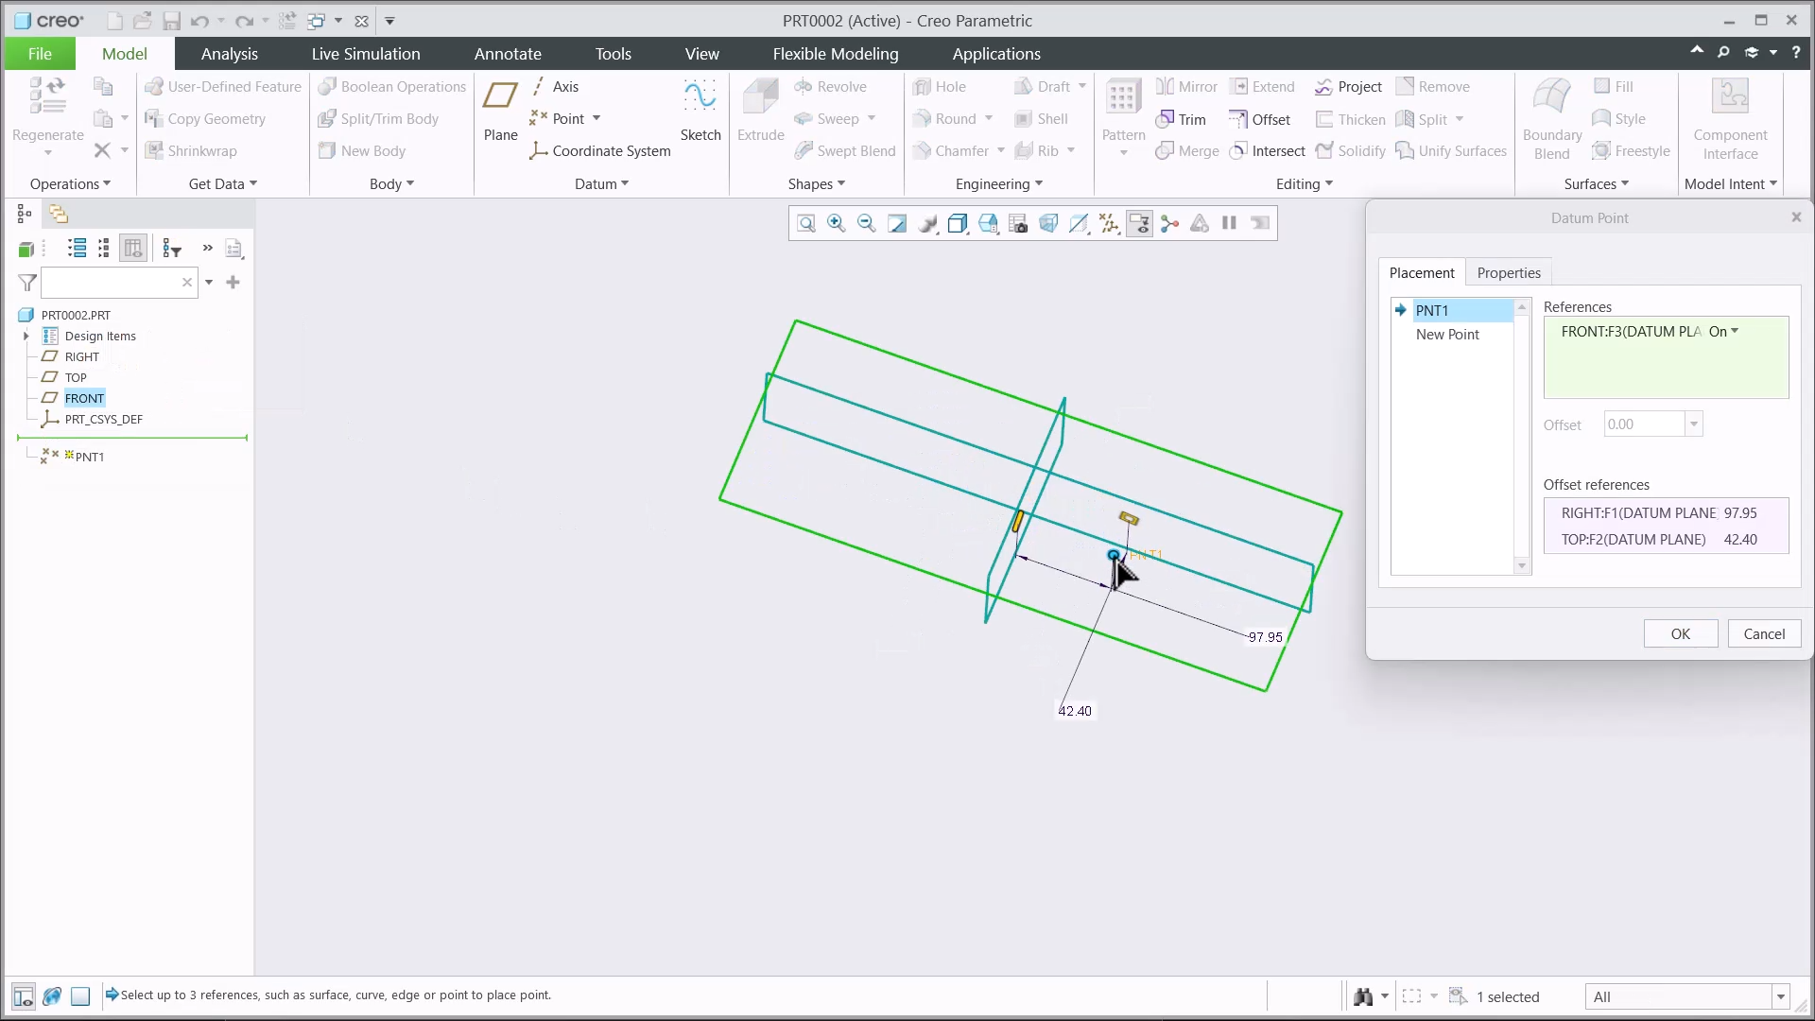Click the 97.95 dimension in the graphics area

[x=1265, y=637]
